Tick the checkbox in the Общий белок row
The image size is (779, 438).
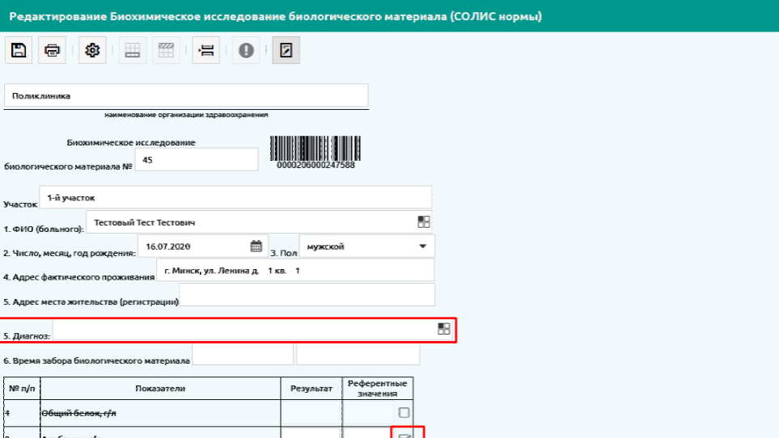click(x=404, y=413)
